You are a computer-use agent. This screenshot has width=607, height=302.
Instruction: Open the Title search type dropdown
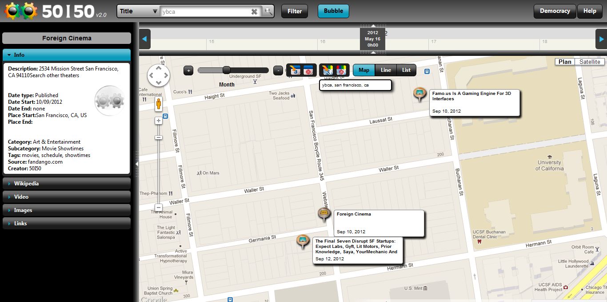coord(139,12)
